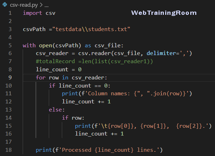Click 'delimiter' argument on line 6
The image size is (215, 156).
tap(161, 53)
